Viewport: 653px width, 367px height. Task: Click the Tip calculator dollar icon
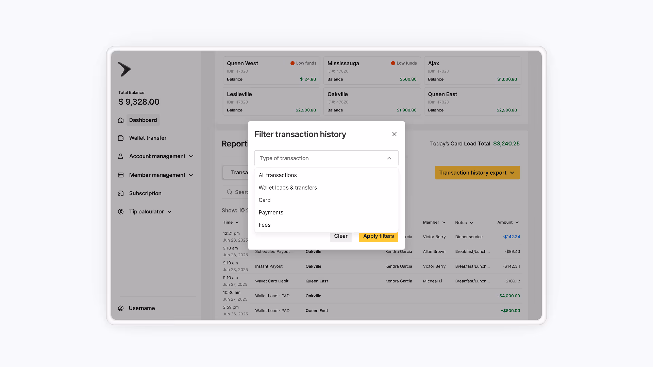pyautogui.click(x=121, y=211)
